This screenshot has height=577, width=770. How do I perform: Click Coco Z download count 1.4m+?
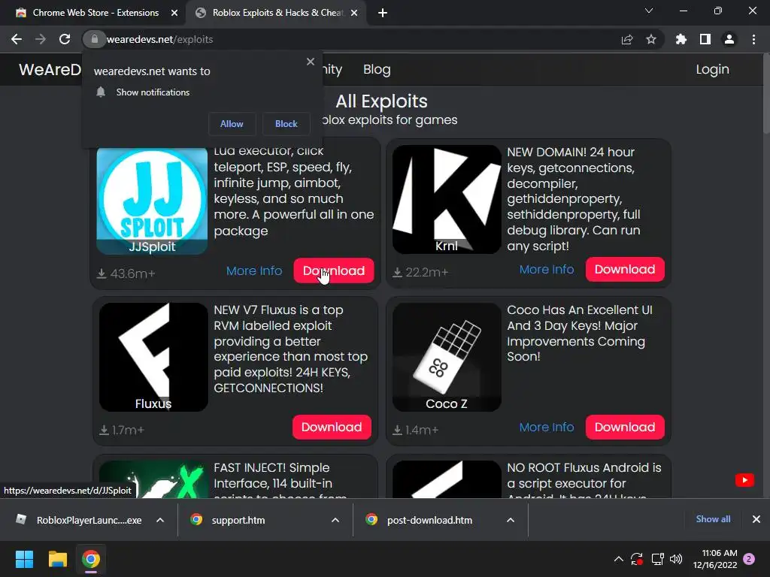click(415, 430)
